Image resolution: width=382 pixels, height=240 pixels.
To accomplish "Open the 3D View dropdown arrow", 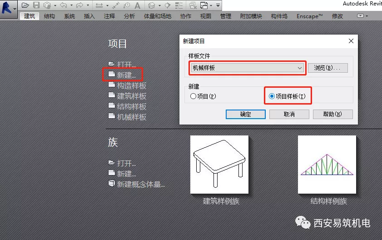I will coord(159,5).
